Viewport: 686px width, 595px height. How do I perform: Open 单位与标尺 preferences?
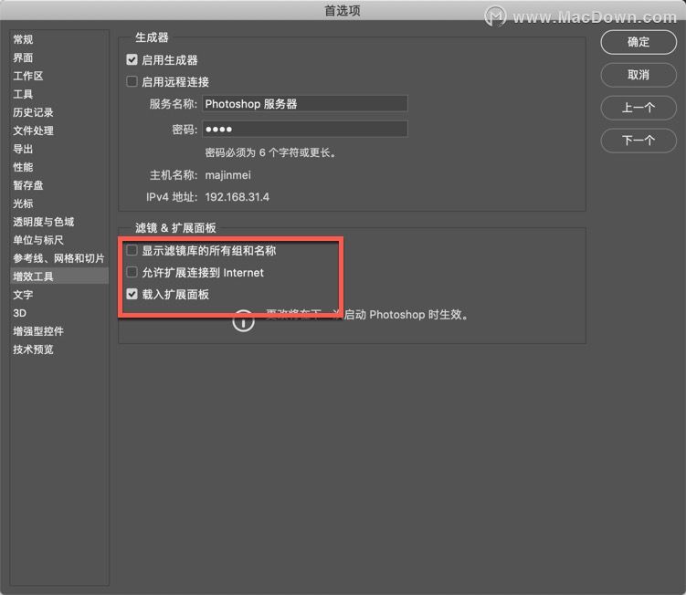tap(59, 240)
